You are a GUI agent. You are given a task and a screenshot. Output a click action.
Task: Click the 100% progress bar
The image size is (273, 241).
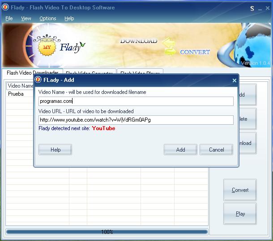click(x=107, y=232)
